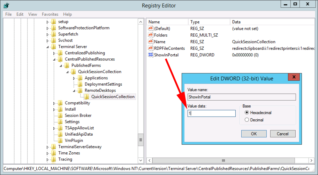Screen dimensions: 318x175
Task: Select the CentralizedPublishing folder icon
Action: (x=60, y=53)
